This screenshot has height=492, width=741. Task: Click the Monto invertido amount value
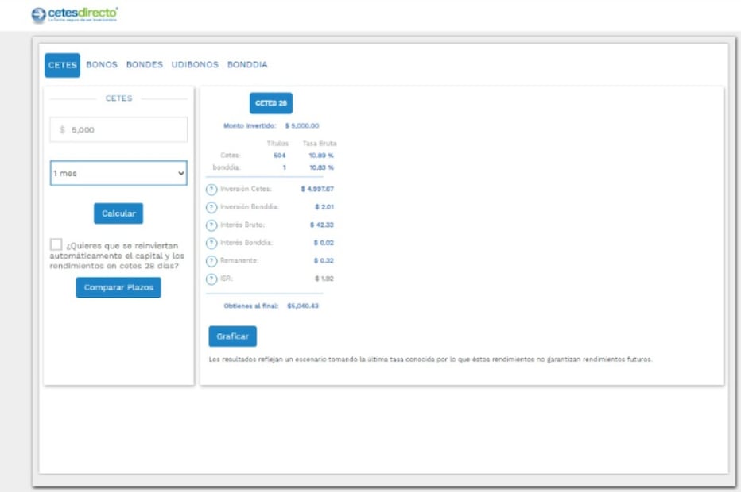[x=302, y=126]
